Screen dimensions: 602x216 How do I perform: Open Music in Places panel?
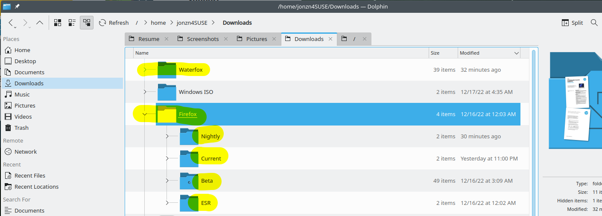61,94
